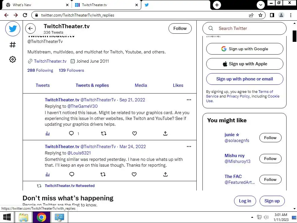Like the Sep 21, 2022 tweet

[x=135, y=134]
